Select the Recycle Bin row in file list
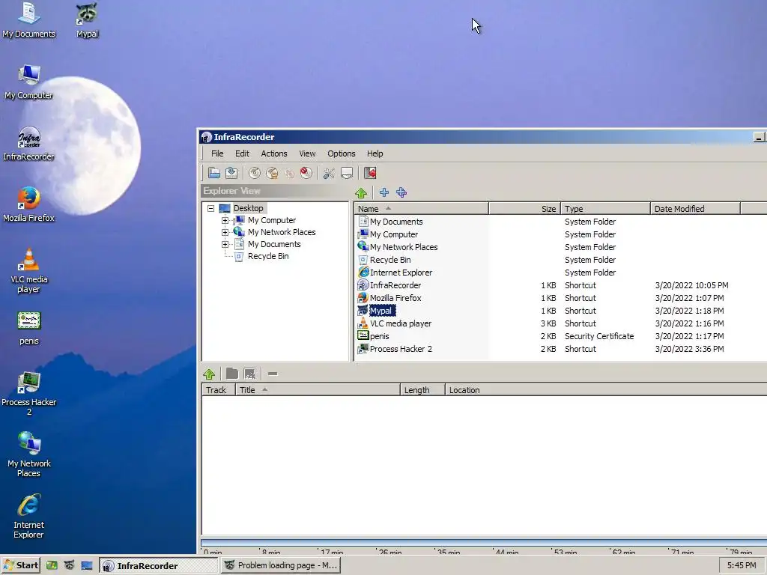Image resolution: width=767 pixels, height=575 pixels. coord(560,260)
